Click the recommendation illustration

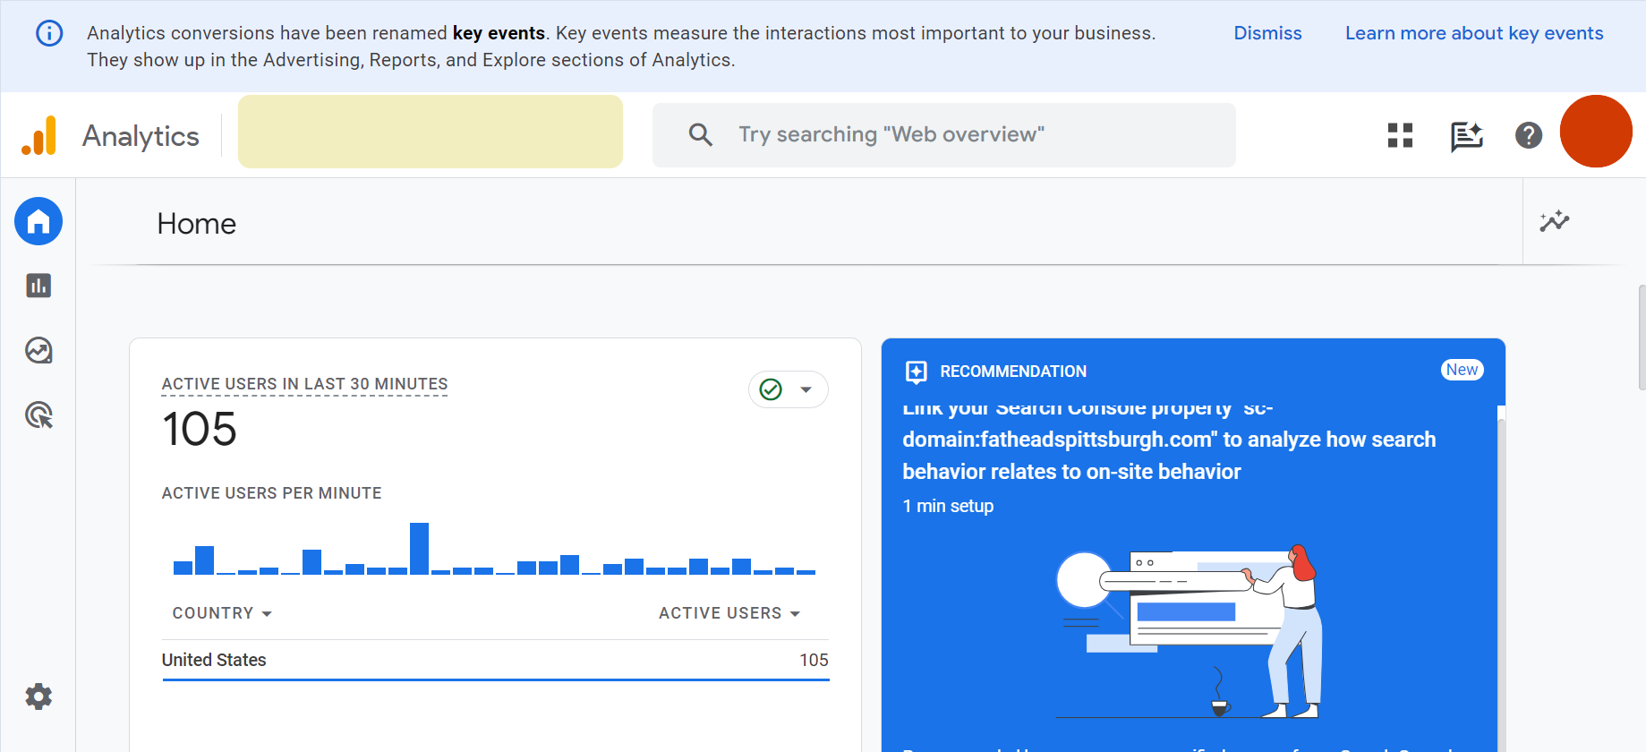[1188, 631]
